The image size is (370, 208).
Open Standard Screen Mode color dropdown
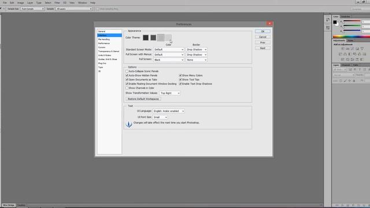168,50
